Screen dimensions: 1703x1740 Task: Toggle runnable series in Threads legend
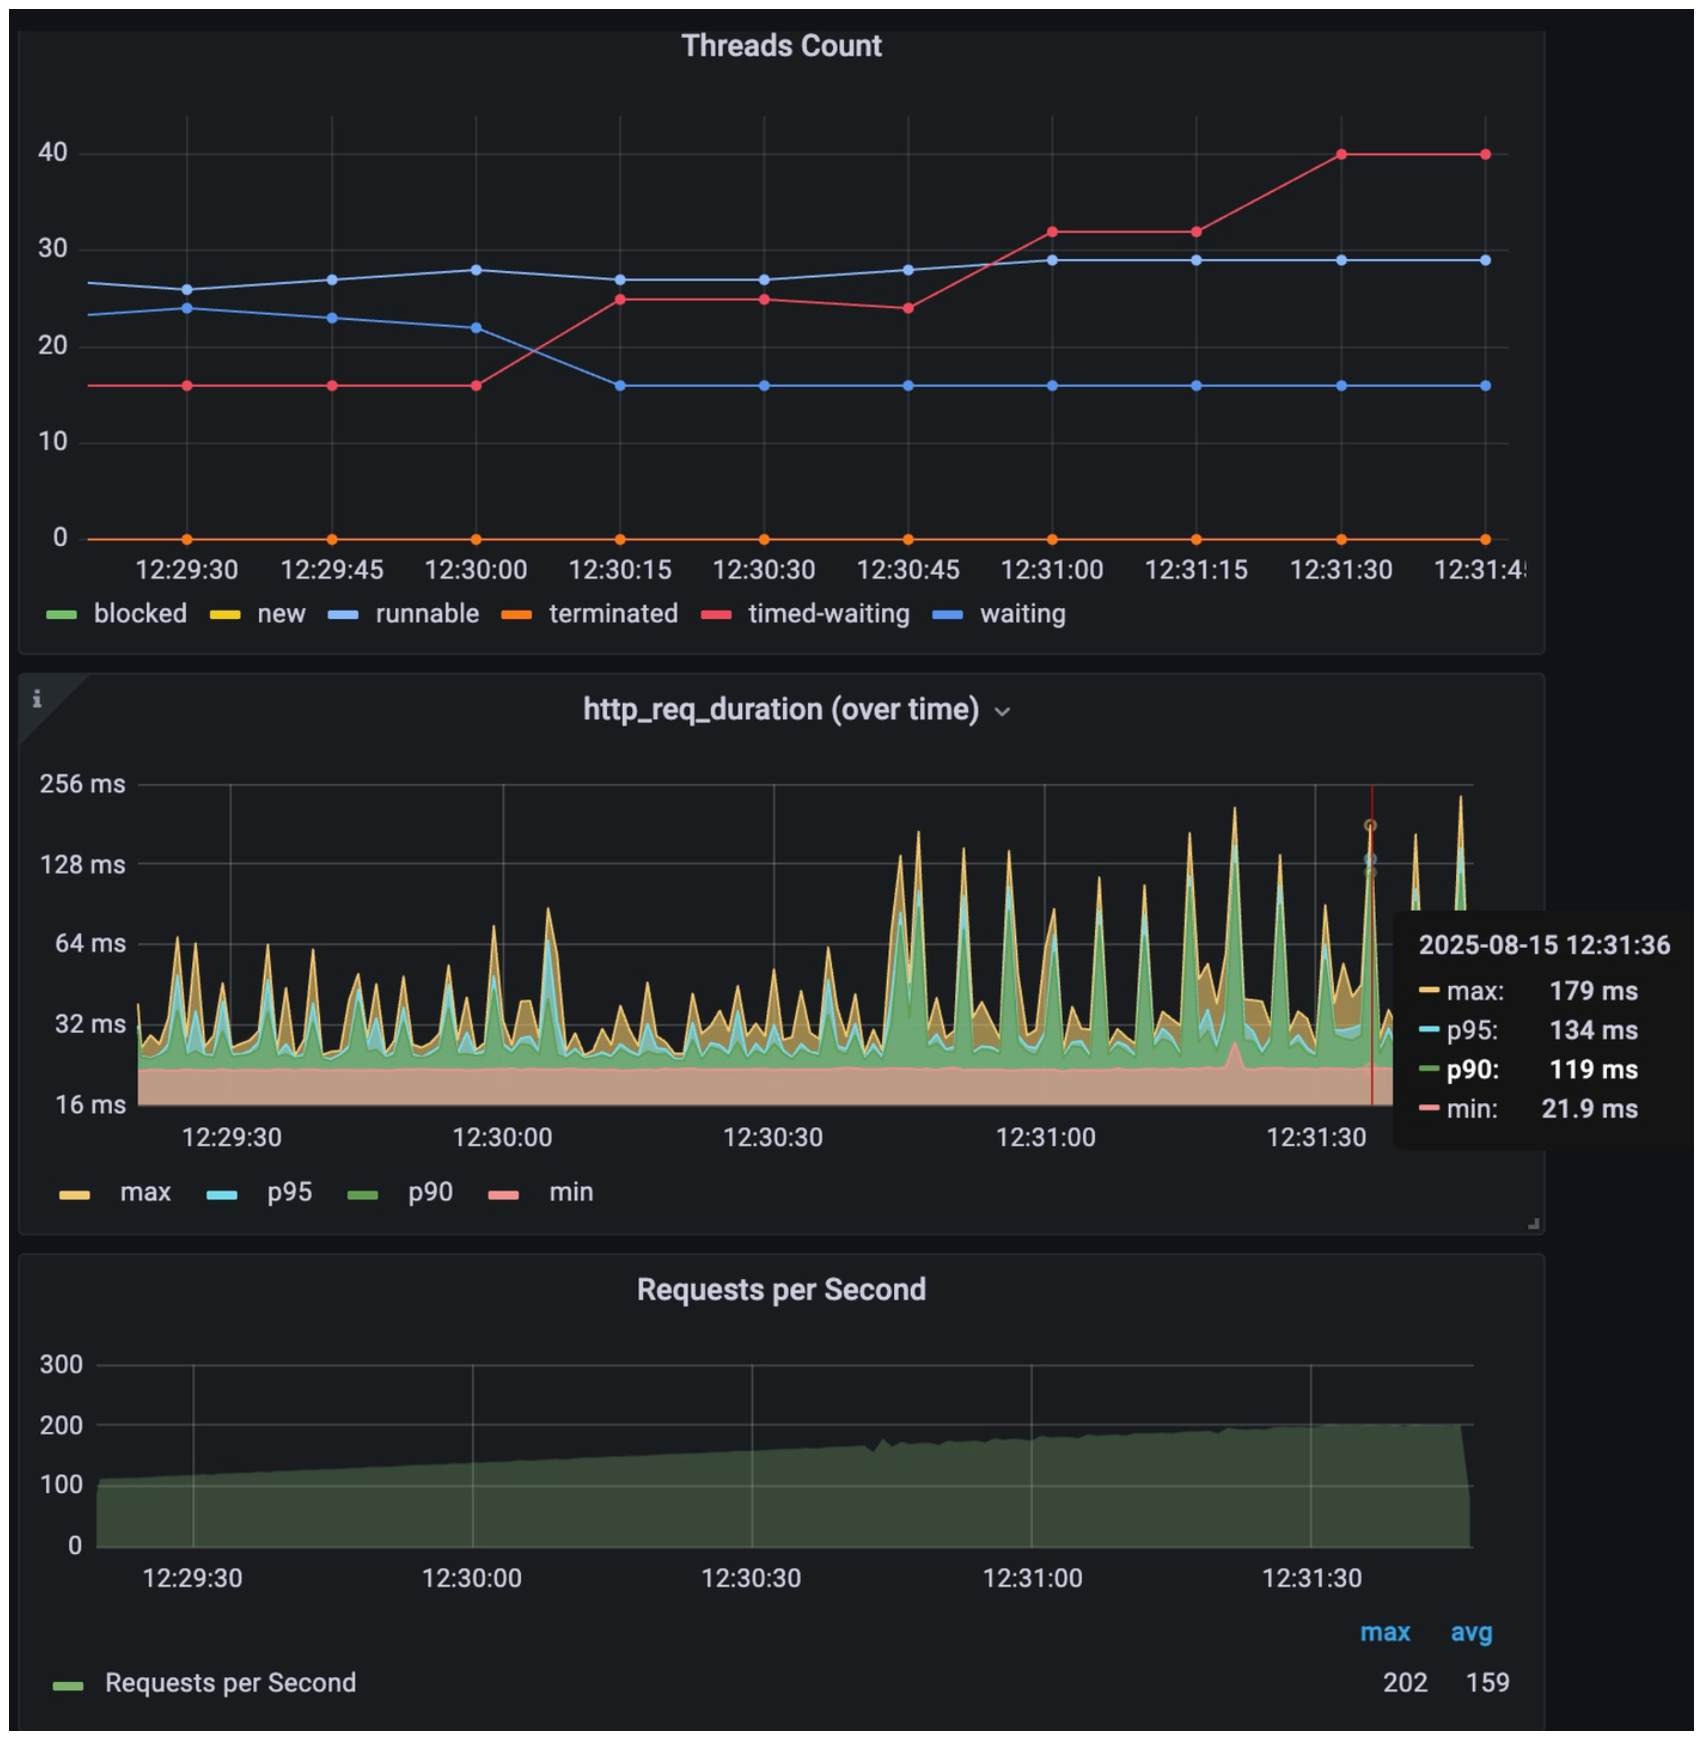tap(427, 613)
